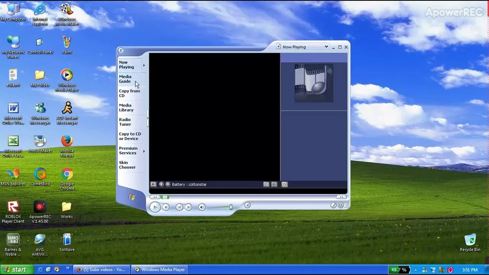The width and height of the screenshot is (489, 275).
Task: Select next visualization arrow
Action: coord(168,184)
